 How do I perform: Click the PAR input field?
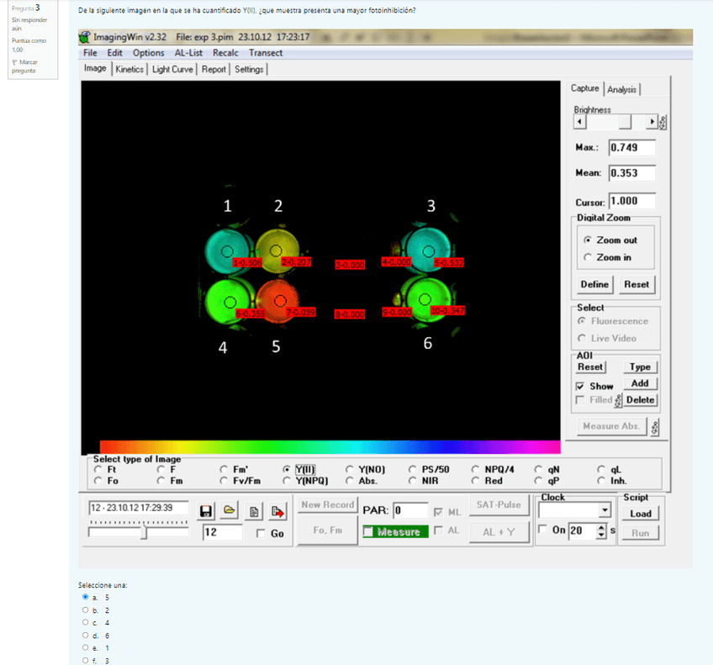click(409, 509)
